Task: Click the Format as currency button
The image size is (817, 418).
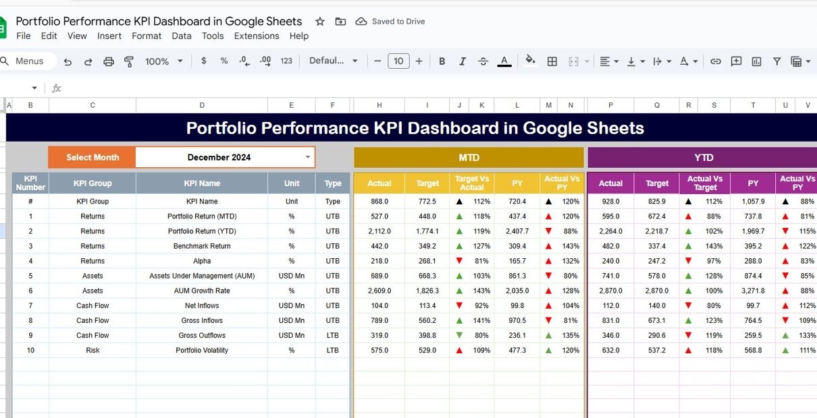Action: click(x=204, y=61)
